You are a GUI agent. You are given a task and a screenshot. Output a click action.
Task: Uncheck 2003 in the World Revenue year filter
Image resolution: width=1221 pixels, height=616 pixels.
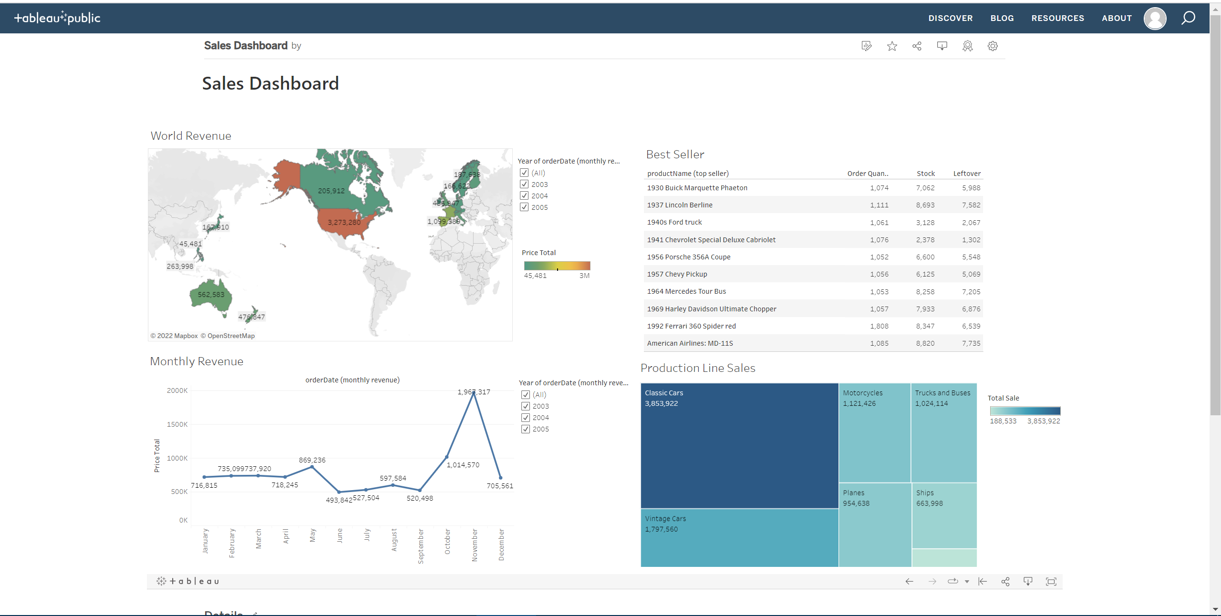coord(525,185)
